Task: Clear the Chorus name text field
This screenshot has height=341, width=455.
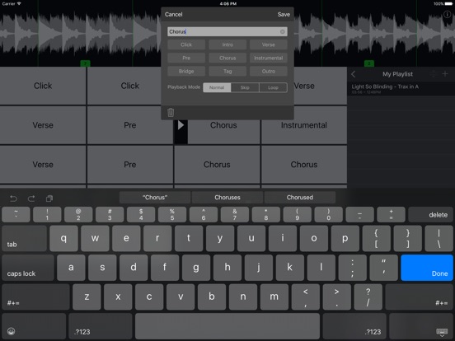Action: (282, 31)
